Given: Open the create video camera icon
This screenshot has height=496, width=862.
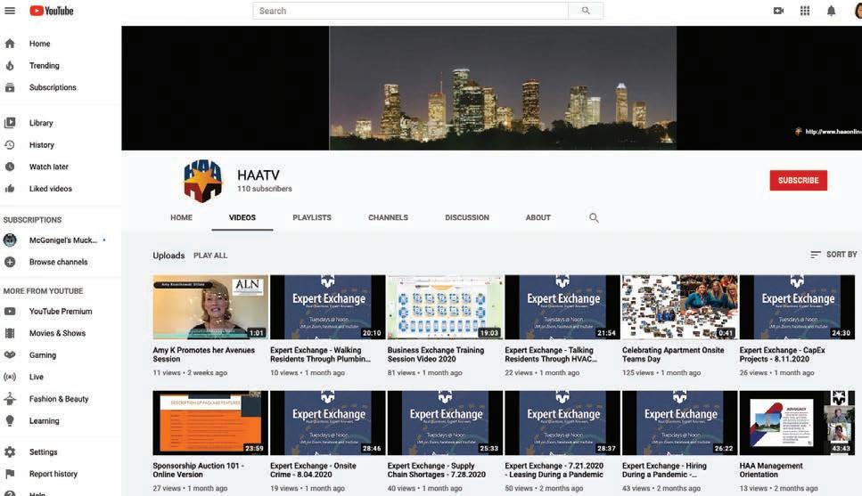Looking at the screenshot, I should pyautogui.click(x=778, y=11).
